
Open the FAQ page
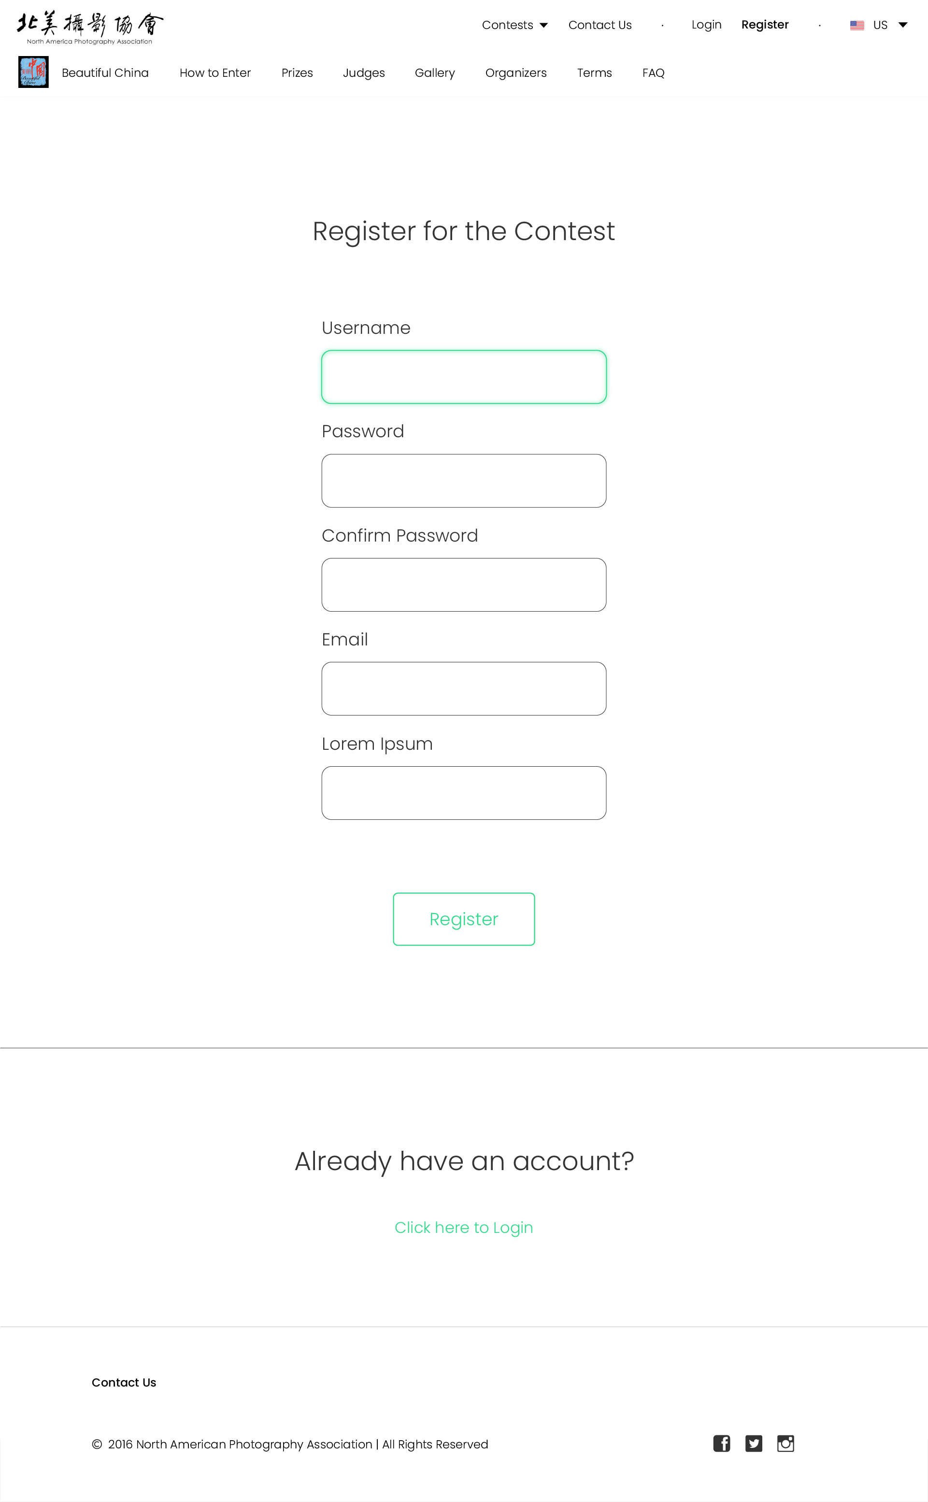(x=653, y=73)
